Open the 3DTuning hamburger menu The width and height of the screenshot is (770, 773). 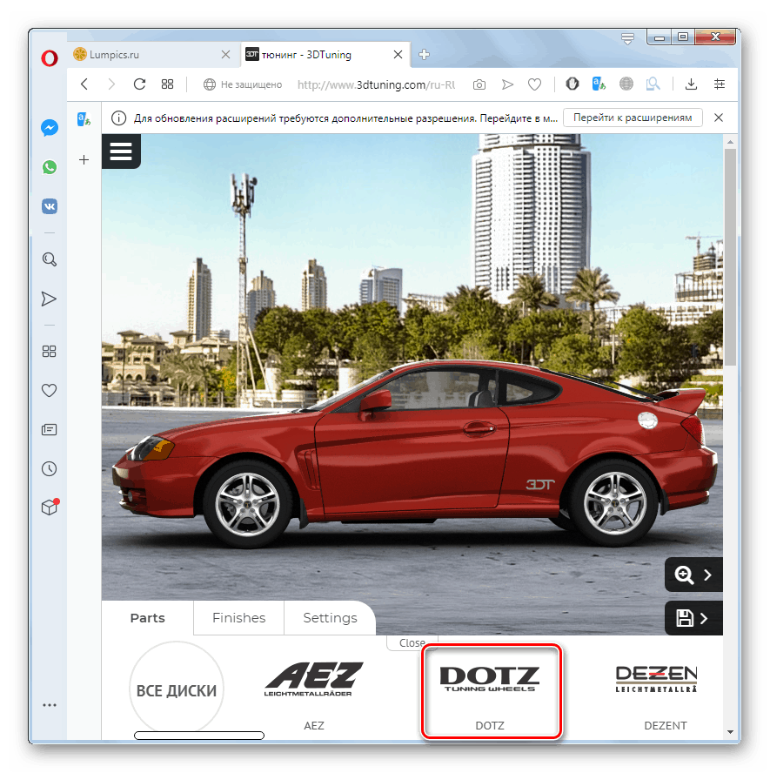[x=121, y=151]
